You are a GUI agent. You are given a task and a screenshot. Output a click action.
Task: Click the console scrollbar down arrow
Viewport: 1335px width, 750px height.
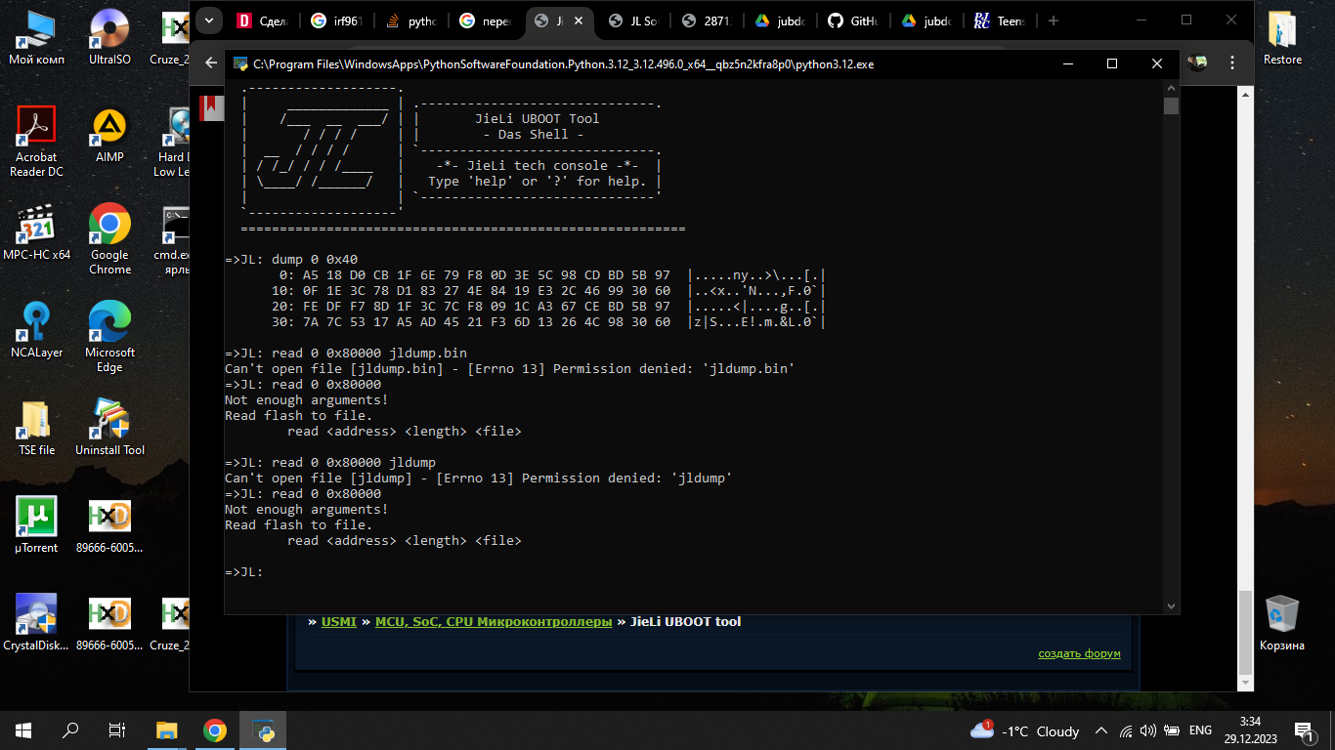coord(1171,606)
